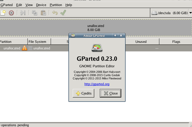Viewport: 192px width, 127px height.
Task: Click the gray file system color square
Action: point(30,48)
